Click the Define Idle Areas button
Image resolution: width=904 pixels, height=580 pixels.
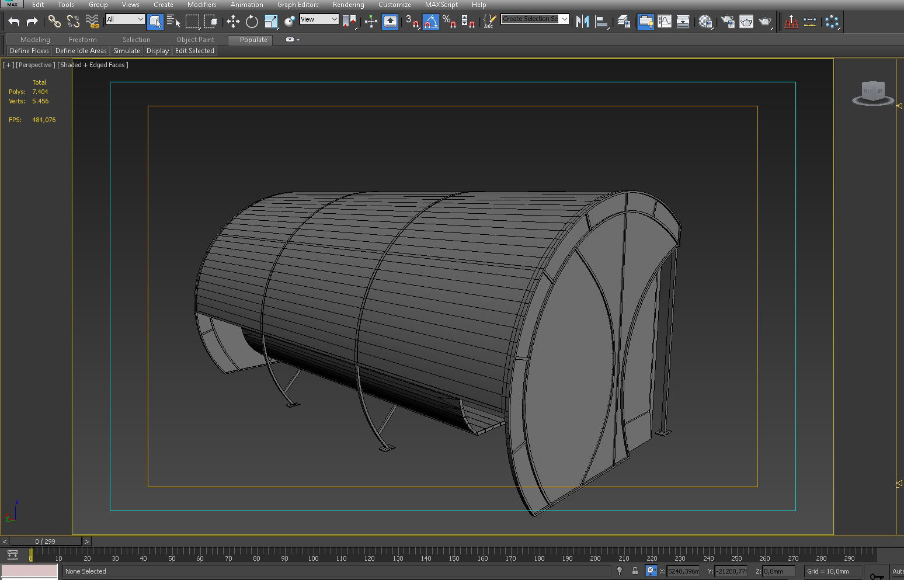81,51
